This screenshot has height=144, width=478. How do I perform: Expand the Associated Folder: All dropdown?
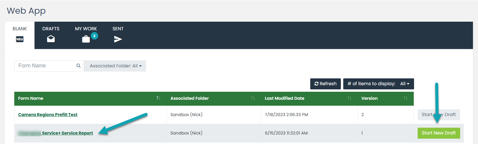point(115,66)
